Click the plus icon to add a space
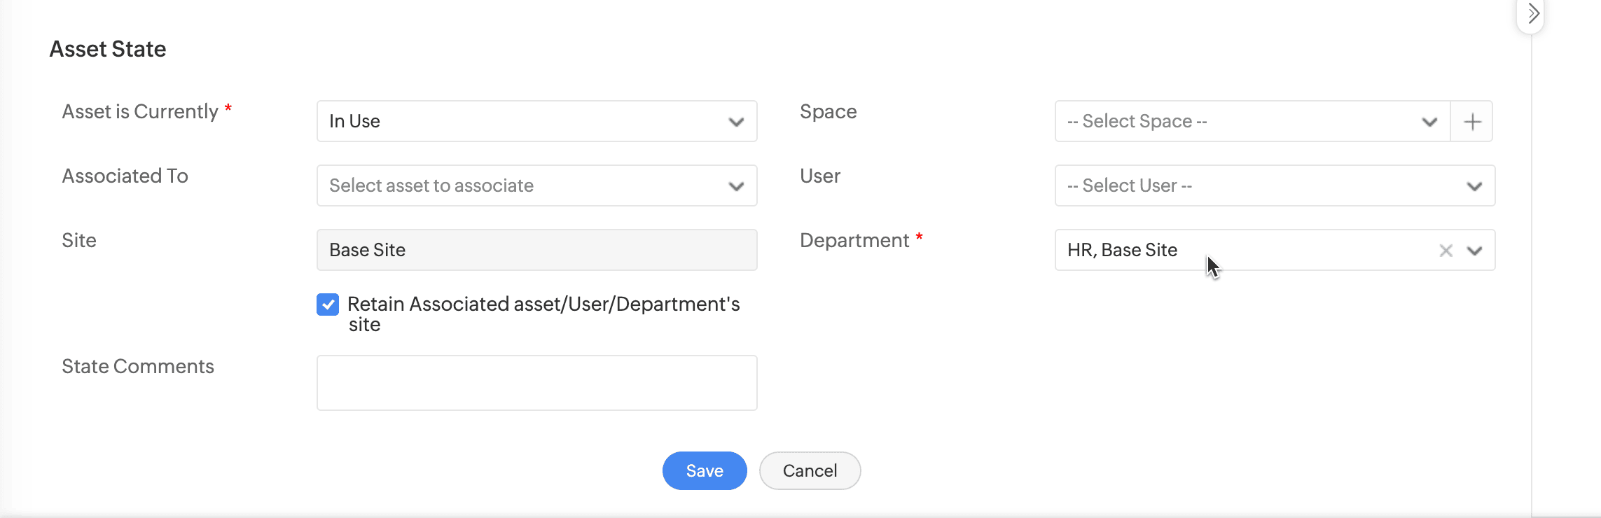The height and width of the screenshot is (518, 1601). pyautogui.click(x=1471, y=122)
